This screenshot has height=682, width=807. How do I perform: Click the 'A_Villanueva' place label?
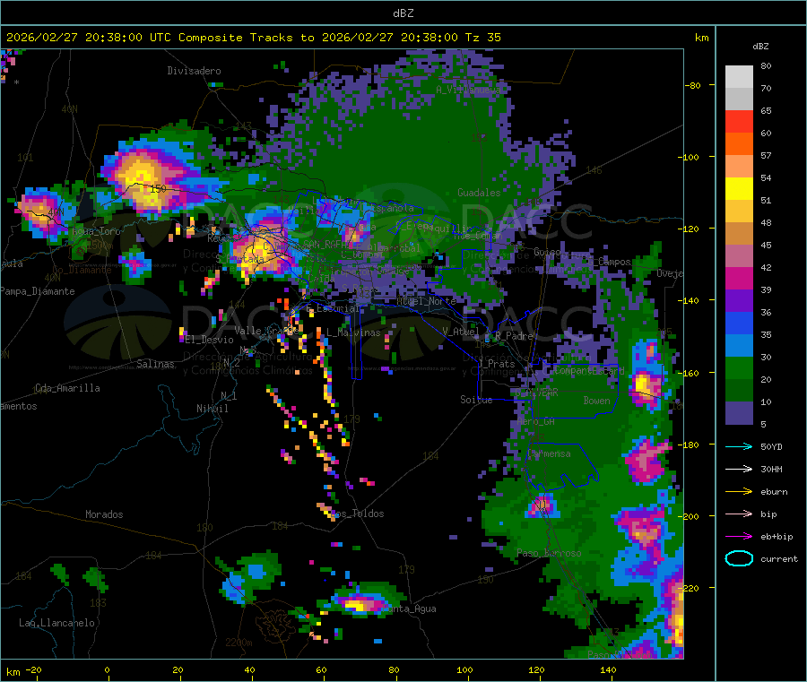tap(468, 90)
